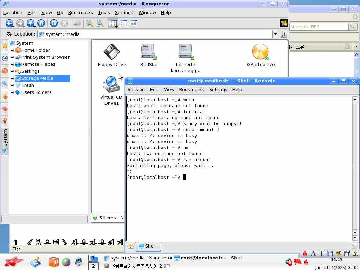Viewport: 360px width, 270px height.
Task: Open Konsole's Session menu
Action: coord(136,90)
